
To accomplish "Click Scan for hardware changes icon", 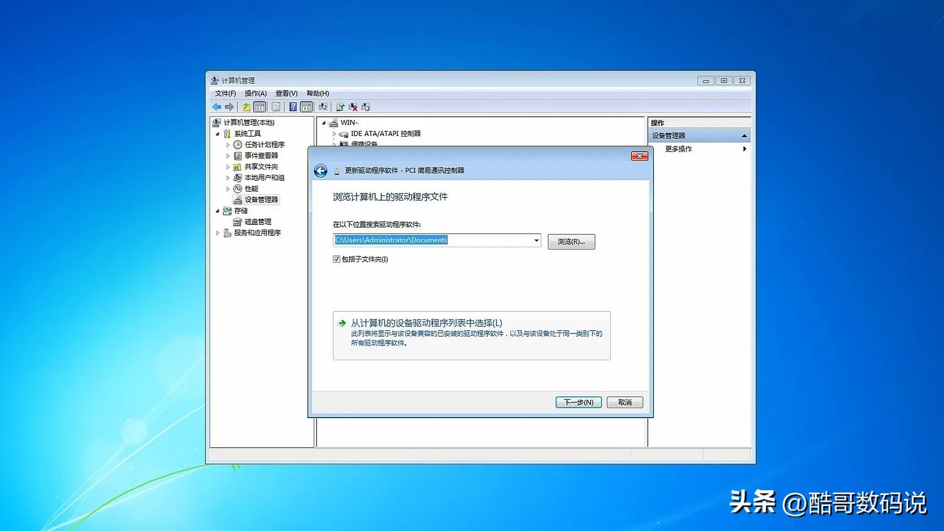I will click(323, 107).
